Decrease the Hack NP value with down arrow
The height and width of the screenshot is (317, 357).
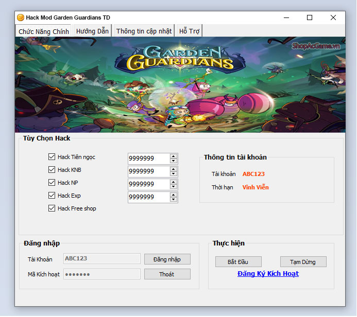click(x=174, y=187)
